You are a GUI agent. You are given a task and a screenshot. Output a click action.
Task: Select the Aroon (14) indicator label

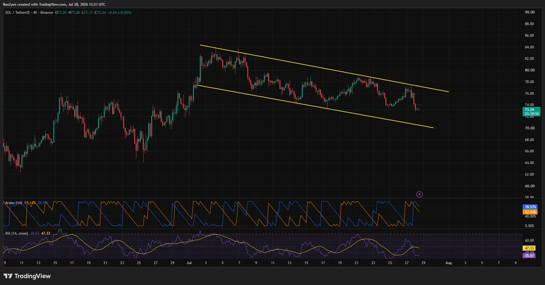pos(14,203)
